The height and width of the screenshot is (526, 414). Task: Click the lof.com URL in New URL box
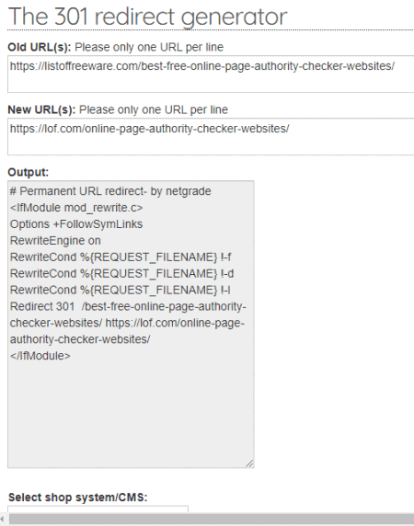(x=150, y=129)
